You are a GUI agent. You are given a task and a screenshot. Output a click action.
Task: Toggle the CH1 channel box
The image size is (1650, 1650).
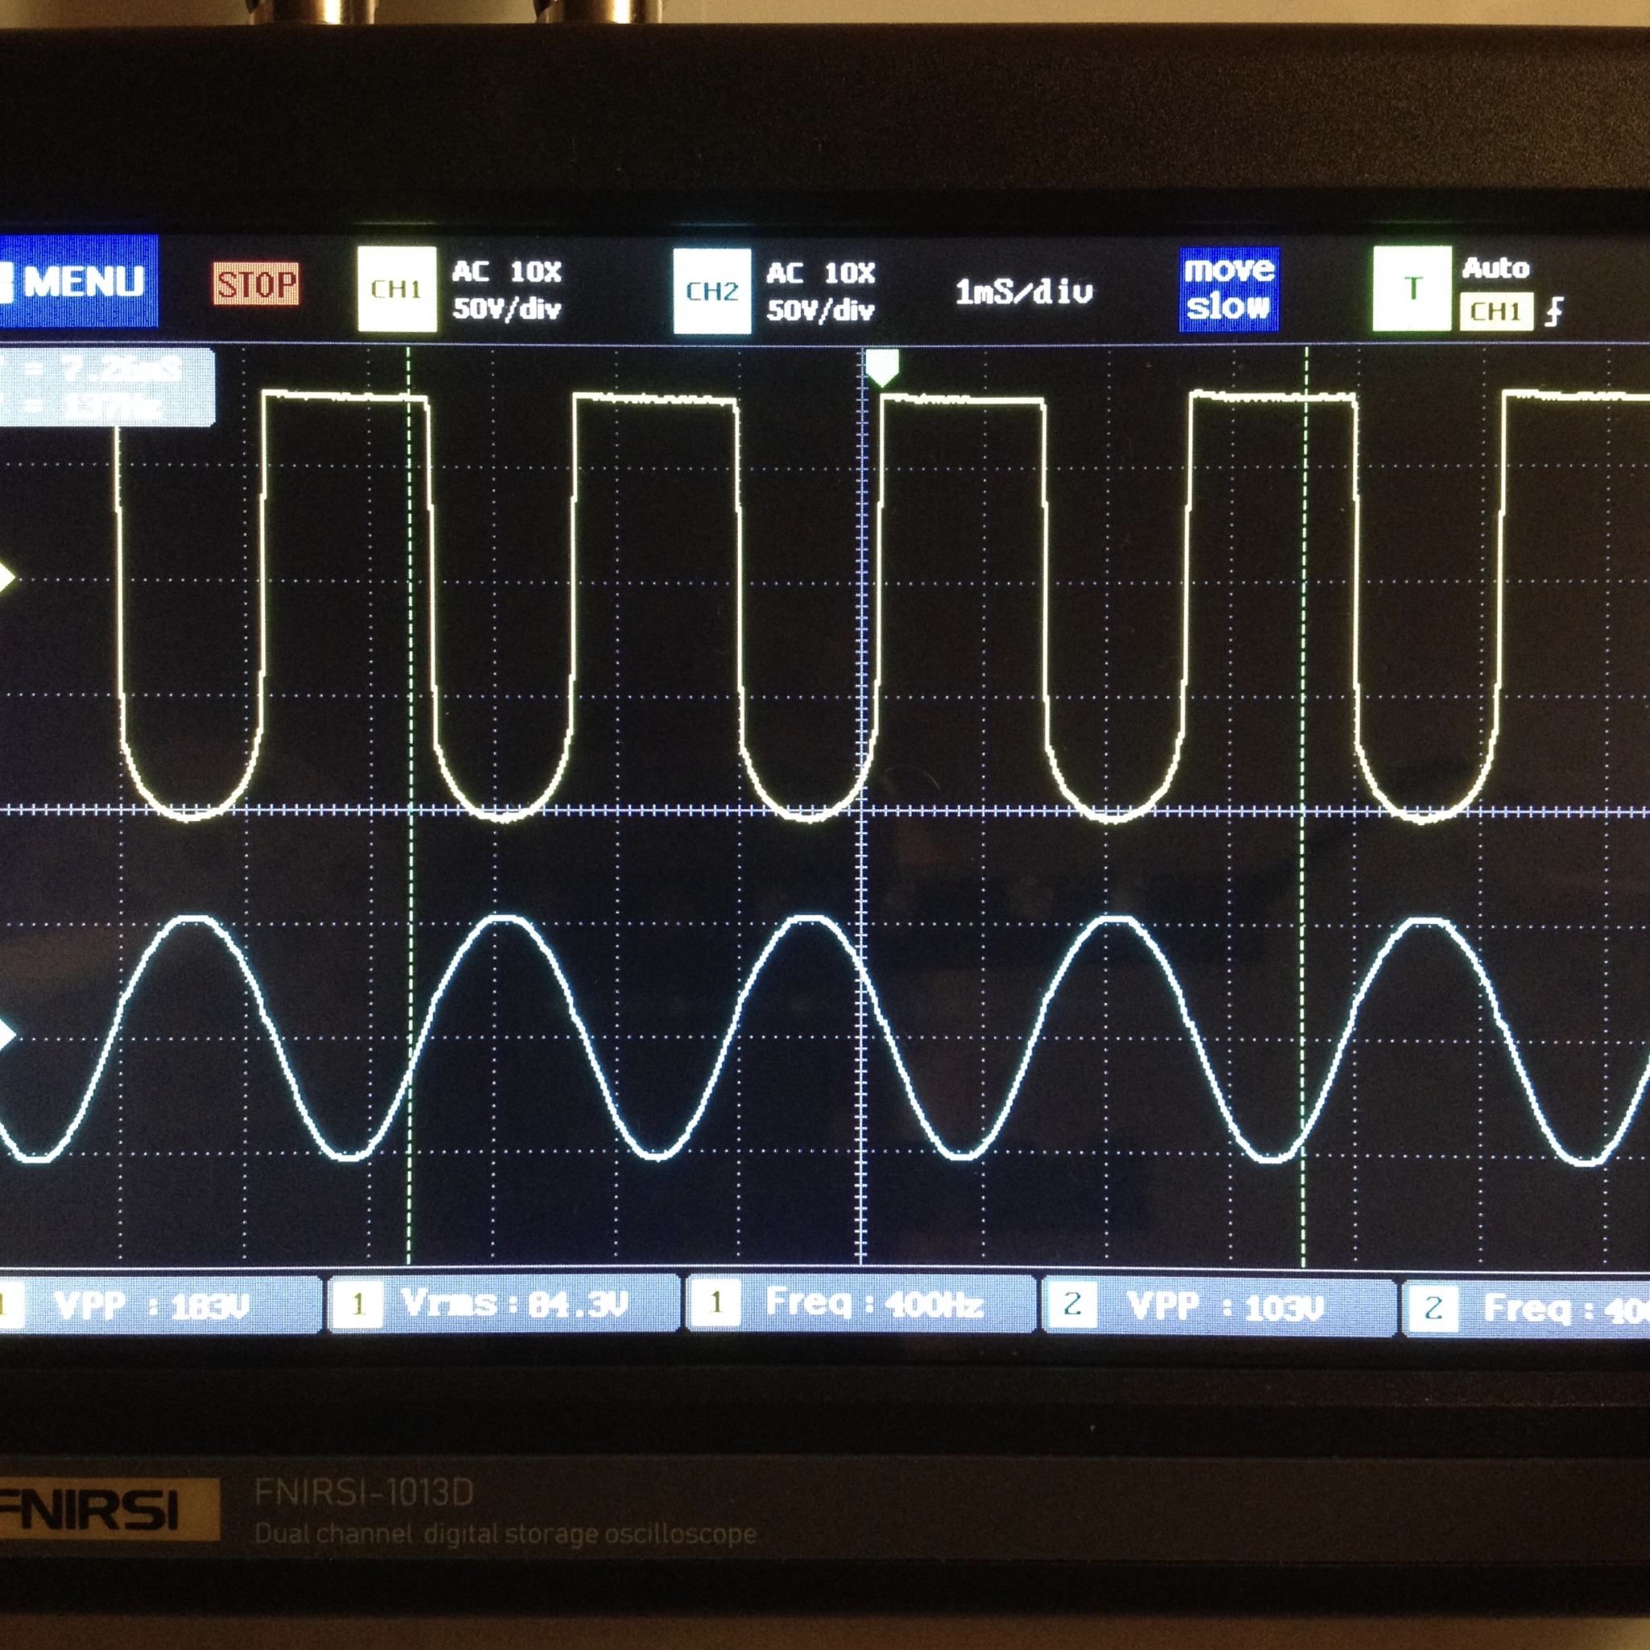pos(396,288)
